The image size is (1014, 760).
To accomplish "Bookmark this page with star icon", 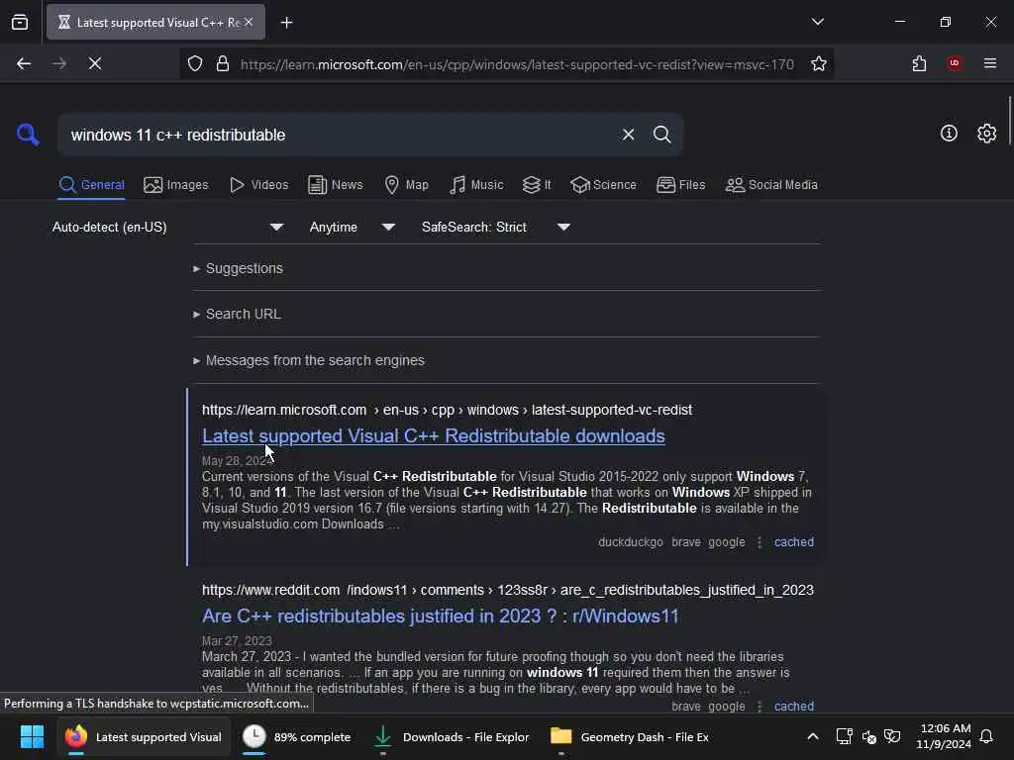I will pos(819,63).
